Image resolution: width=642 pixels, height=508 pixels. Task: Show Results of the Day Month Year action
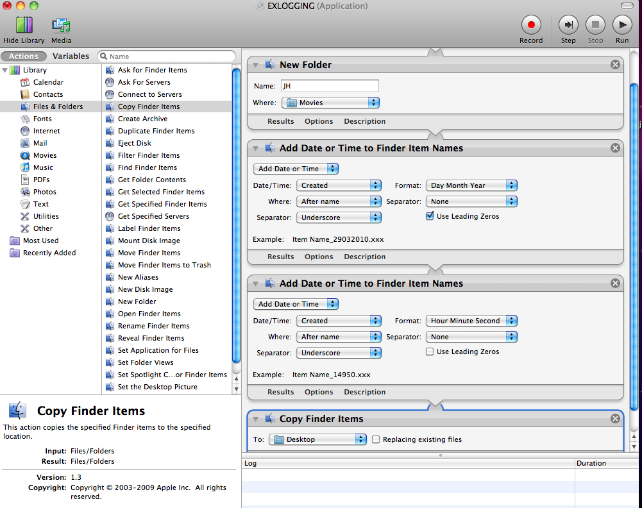pos(280,257)
